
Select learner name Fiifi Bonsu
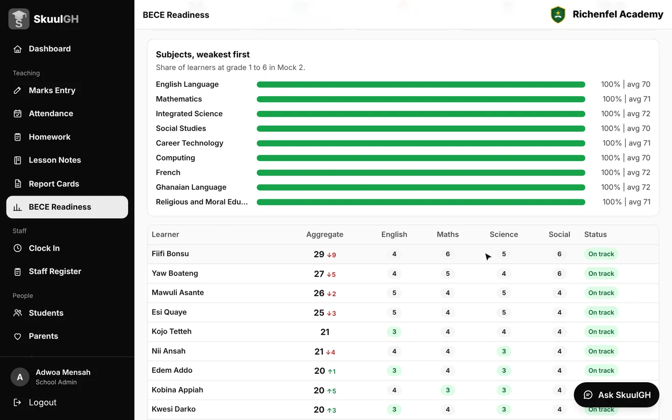tap(170, 254)
